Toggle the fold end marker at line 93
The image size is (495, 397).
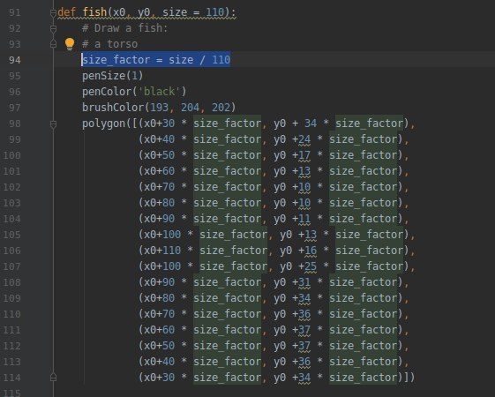pyautogui.click(x=53, y=44)
